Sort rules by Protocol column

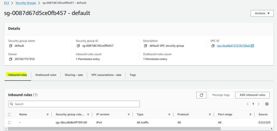[210, 115]
